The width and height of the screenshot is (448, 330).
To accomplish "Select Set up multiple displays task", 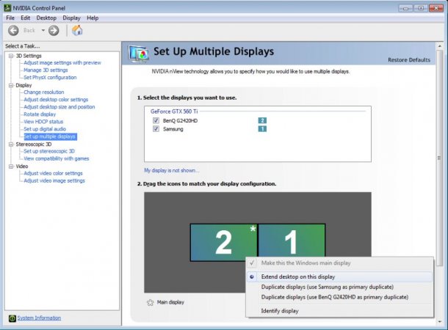I will click(50, 136).
